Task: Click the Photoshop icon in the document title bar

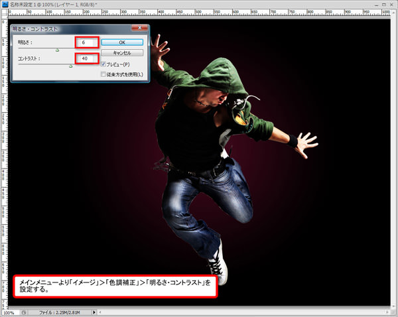Action: click(x=5, y=4)
